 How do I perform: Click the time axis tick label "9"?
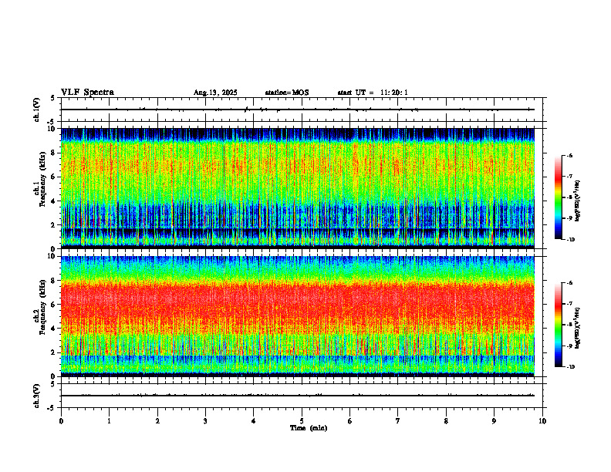point(494,421)
